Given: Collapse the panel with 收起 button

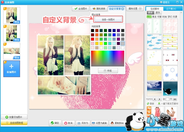Looking at the screenshot, I should [x=108, y=70].
